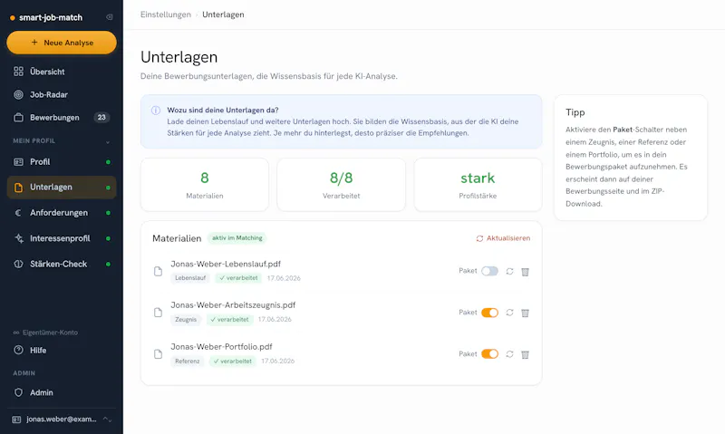Delete Jonas-Weber-Arbeitszeugnis.pdf with trash icon

click(525, 313)
